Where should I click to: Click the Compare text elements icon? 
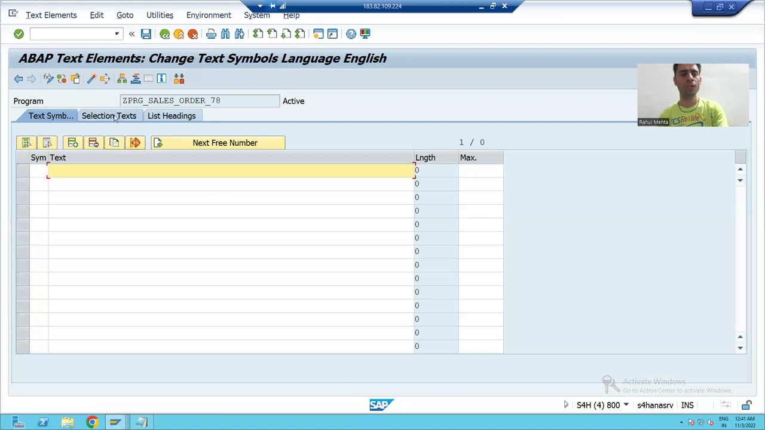click(x=179, y=79)
